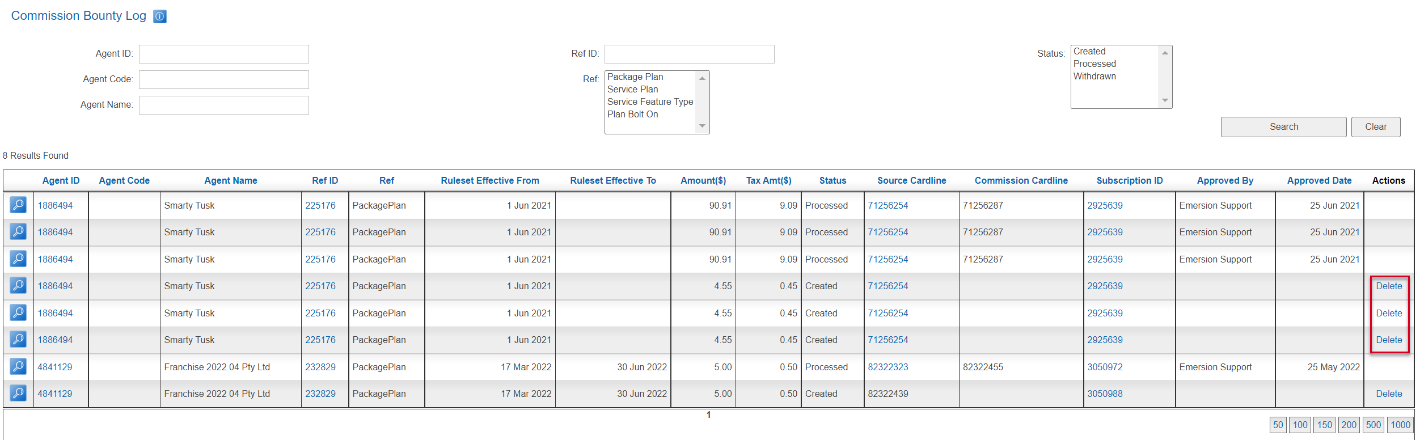This screenshot has width=1420, height=440.
Task: Choose Service Feature Type in Ref list
Action: [x=650, y=102]
